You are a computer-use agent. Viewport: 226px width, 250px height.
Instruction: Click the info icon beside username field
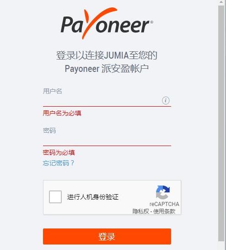(166, 100)
